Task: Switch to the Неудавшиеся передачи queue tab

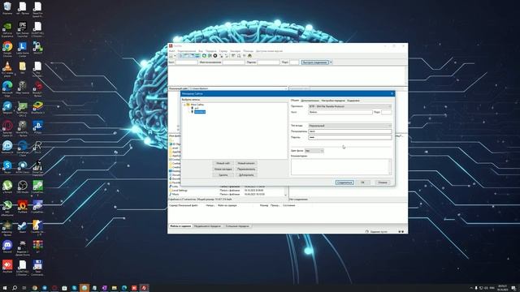Action: click(207, 226)
